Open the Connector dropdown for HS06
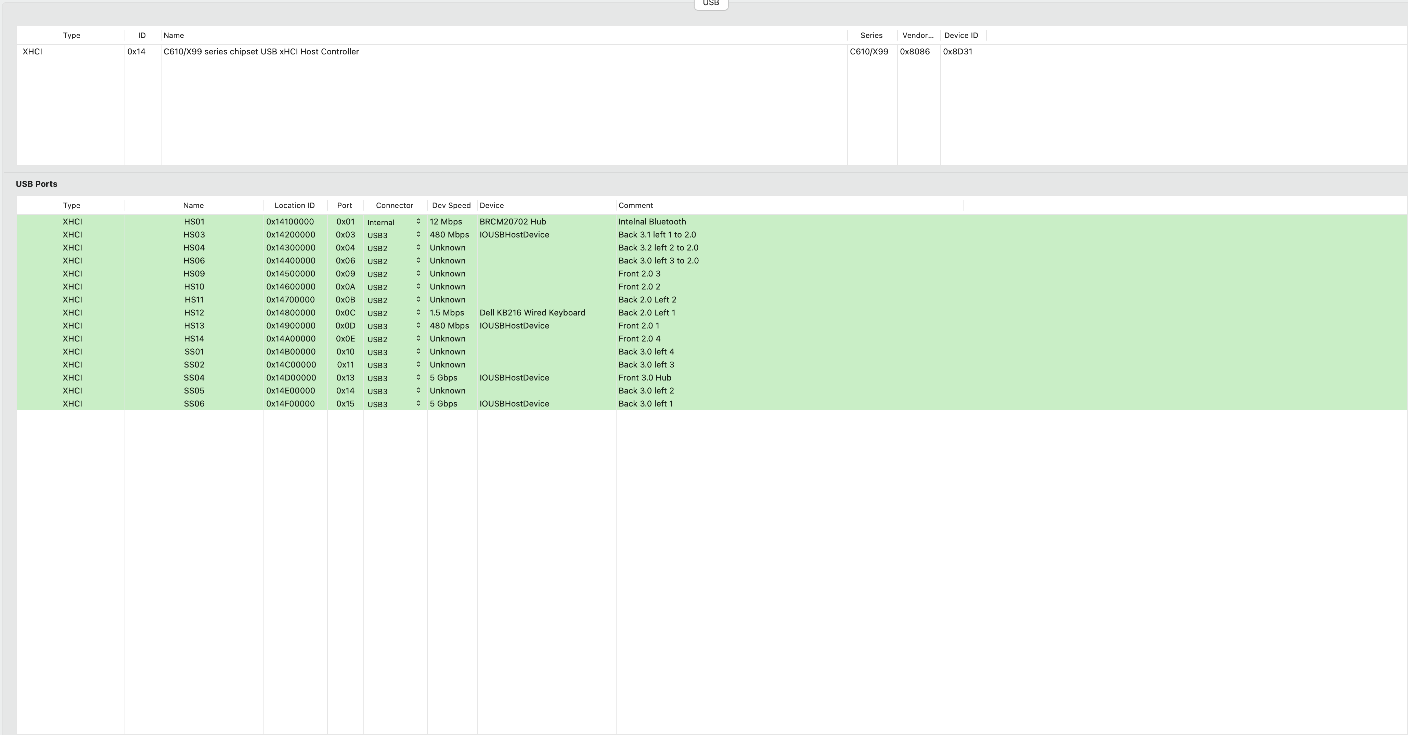Viewport: 1408px width, 735px height. pos(395,261)
